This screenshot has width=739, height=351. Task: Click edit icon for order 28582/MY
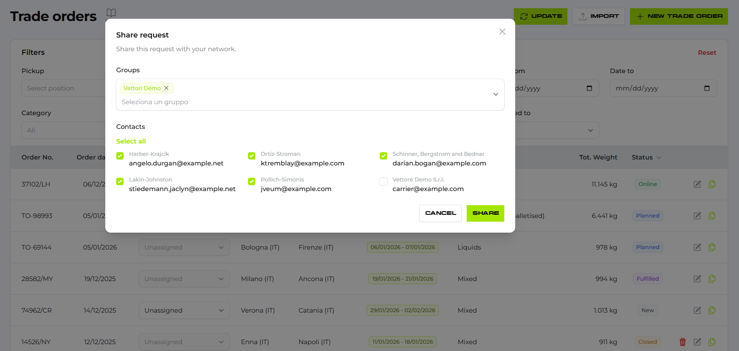pos(697,279)
